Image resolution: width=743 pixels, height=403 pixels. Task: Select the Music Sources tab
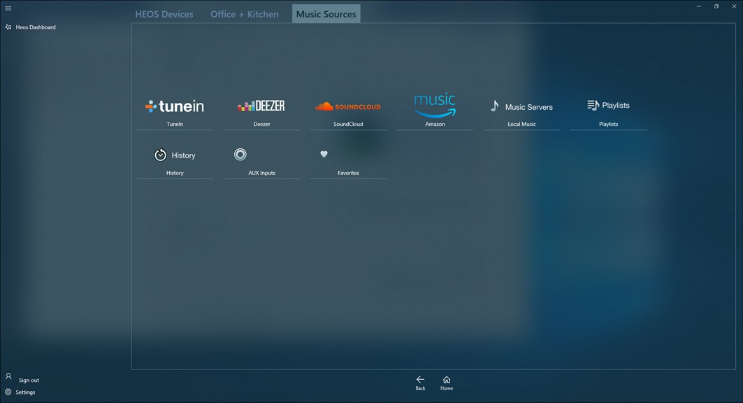click(326, 14)
